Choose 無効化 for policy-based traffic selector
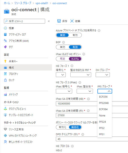The width and height of the screenshot is (128, 153). click(x=75, y=127)
